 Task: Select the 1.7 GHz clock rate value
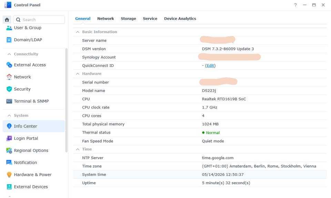point(209,107)
